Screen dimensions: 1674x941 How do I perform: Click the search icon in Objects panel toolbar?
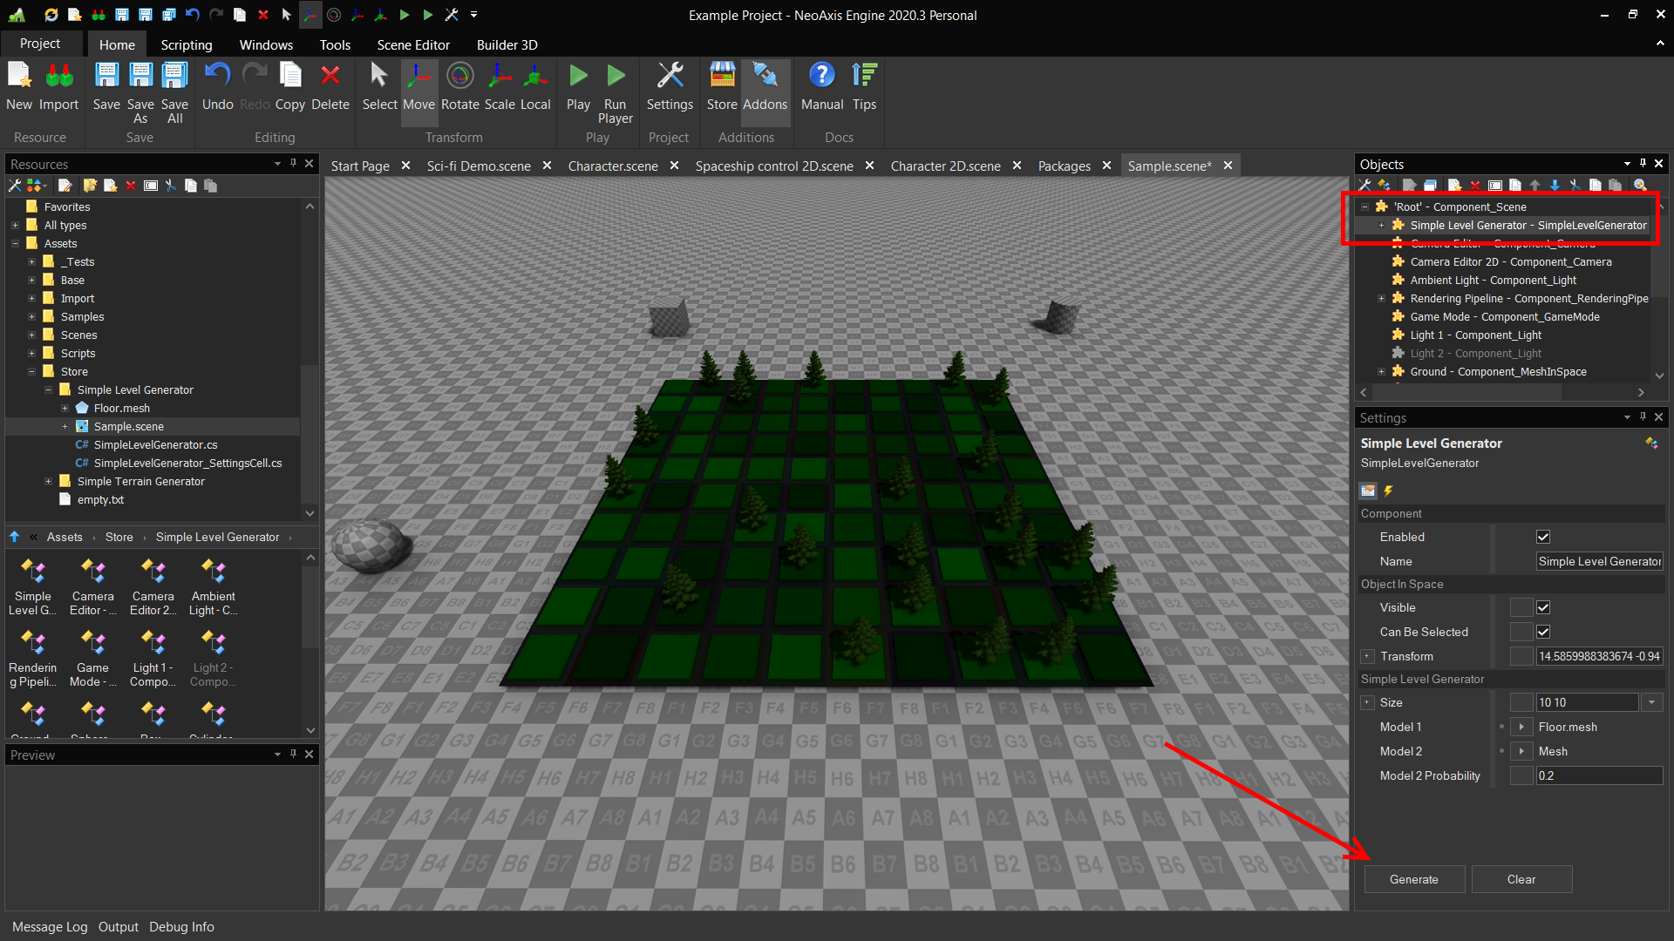pos(1640,185)
